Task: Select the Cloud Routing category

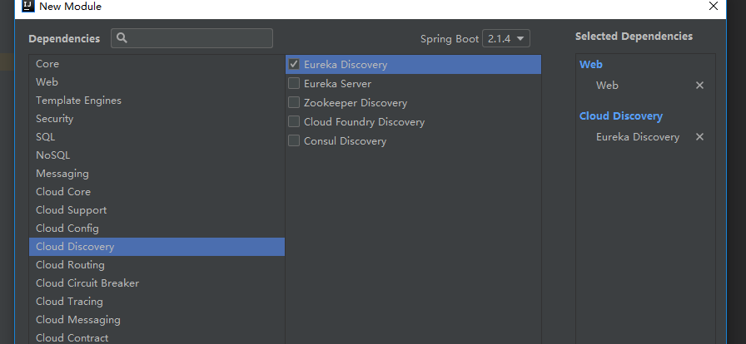Action: 157,265
